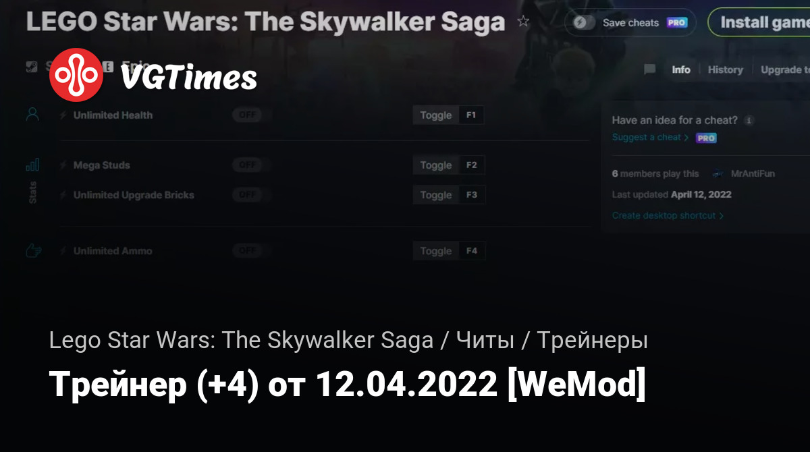This screenshot has width=810, height=452.
Task: Select the player category icon in sidebar
Action: 32,115
